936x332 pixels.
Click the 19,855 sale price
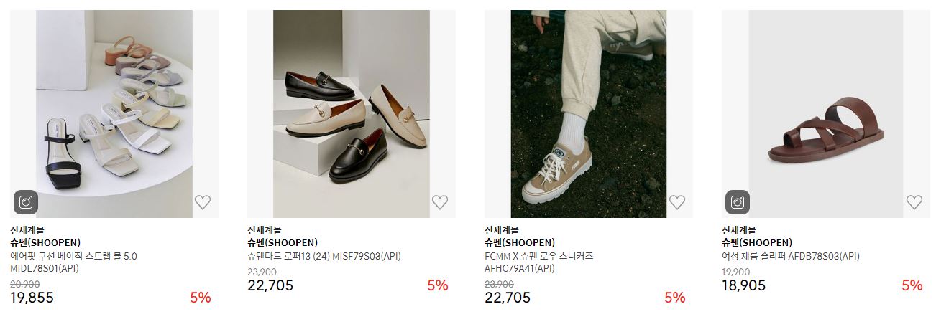[x=32, y=298]
